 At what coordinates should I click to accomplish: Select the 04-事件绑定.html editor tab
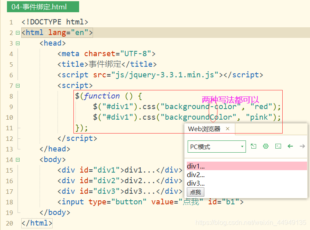[43, 7]
